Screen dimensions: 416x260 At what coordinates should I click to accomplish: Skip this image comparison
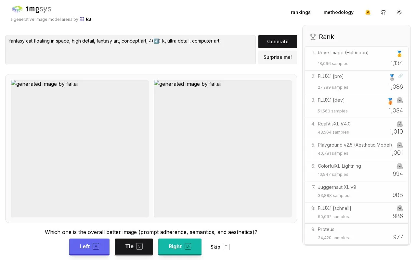220,247
